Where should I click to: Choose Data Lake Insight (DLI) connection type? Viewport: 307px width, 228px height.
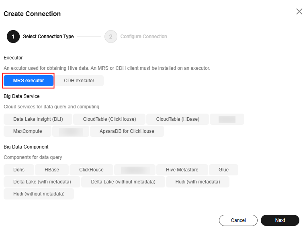point(38,119)
